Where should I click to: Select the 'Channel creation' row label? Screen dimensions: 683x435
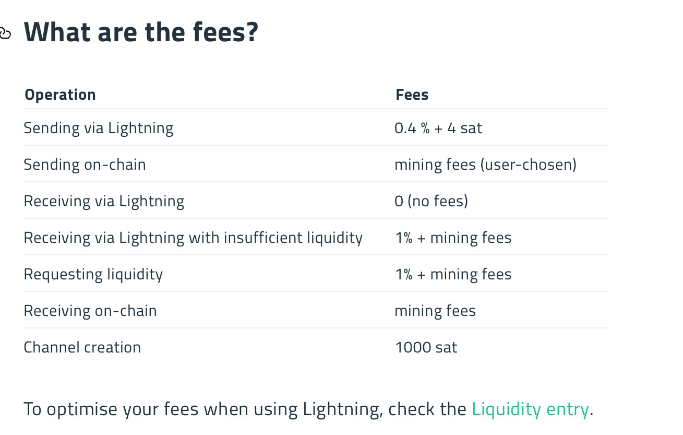[x=82, y=347]
